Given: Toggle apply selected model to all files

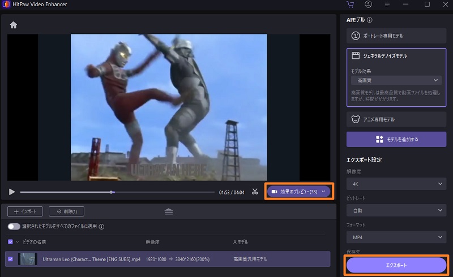Looking at the screenshot, I should (14, 227).
